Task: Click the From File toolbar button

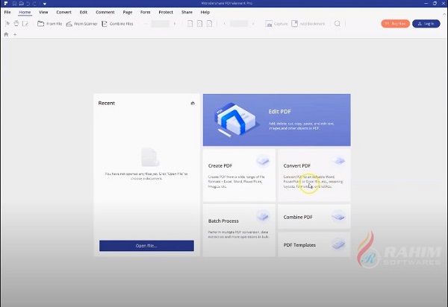Action: 50,24
